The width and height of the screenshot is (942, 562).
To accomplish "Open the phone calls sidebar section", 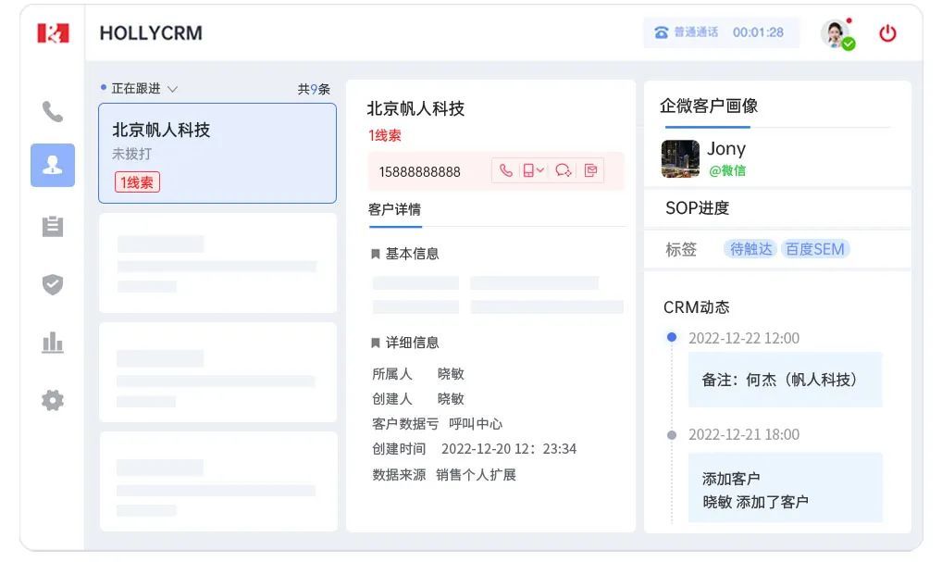I will (53, 112).
